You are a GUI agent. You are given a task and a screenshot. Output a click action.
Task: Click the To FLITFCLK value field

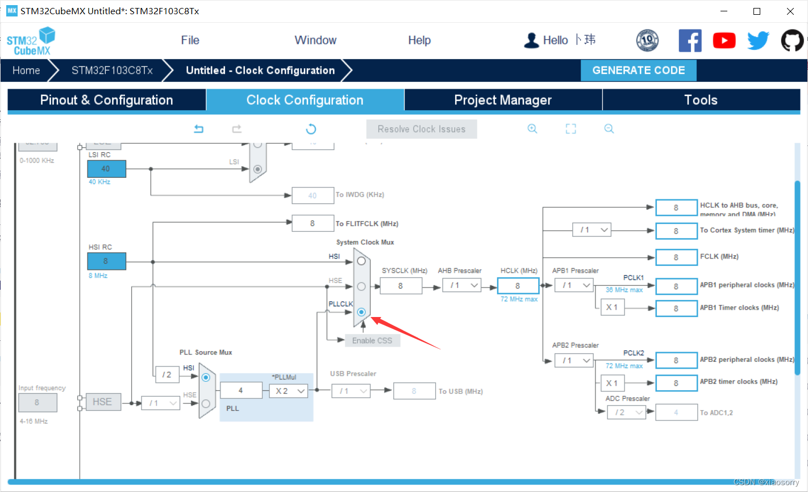tap(313, 223)
